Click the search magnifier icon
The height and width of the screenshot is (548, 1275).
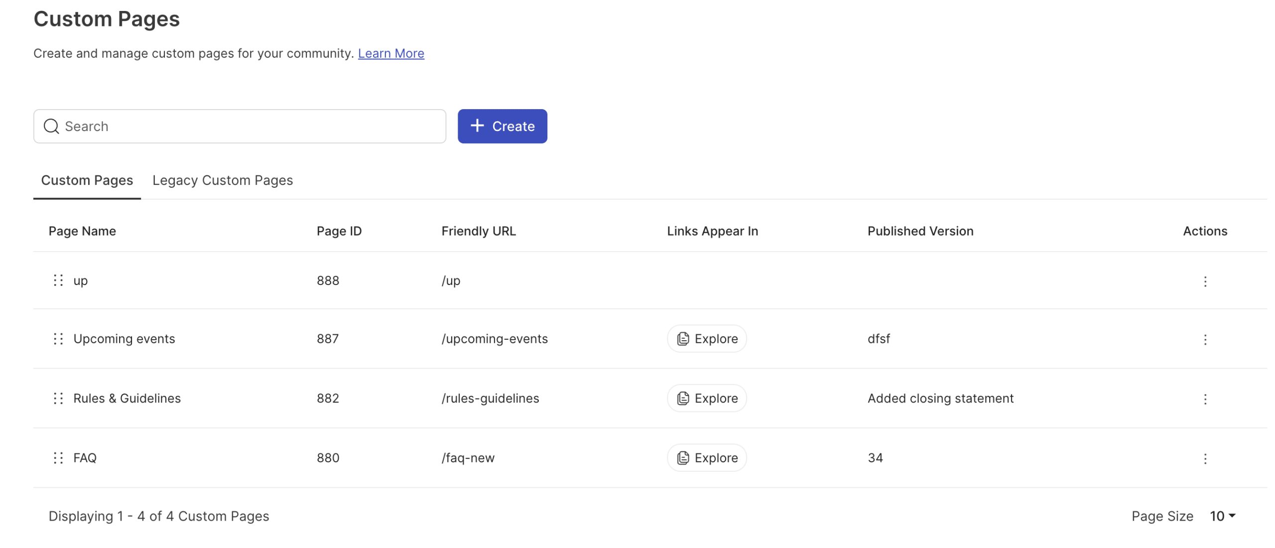click(51, 127)
